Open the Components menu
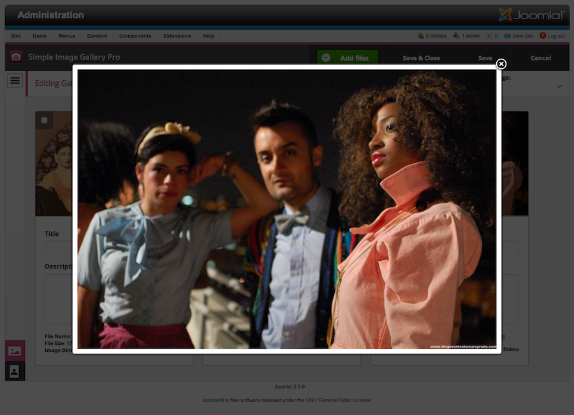The image size is (574, 415). pos(135,36)
